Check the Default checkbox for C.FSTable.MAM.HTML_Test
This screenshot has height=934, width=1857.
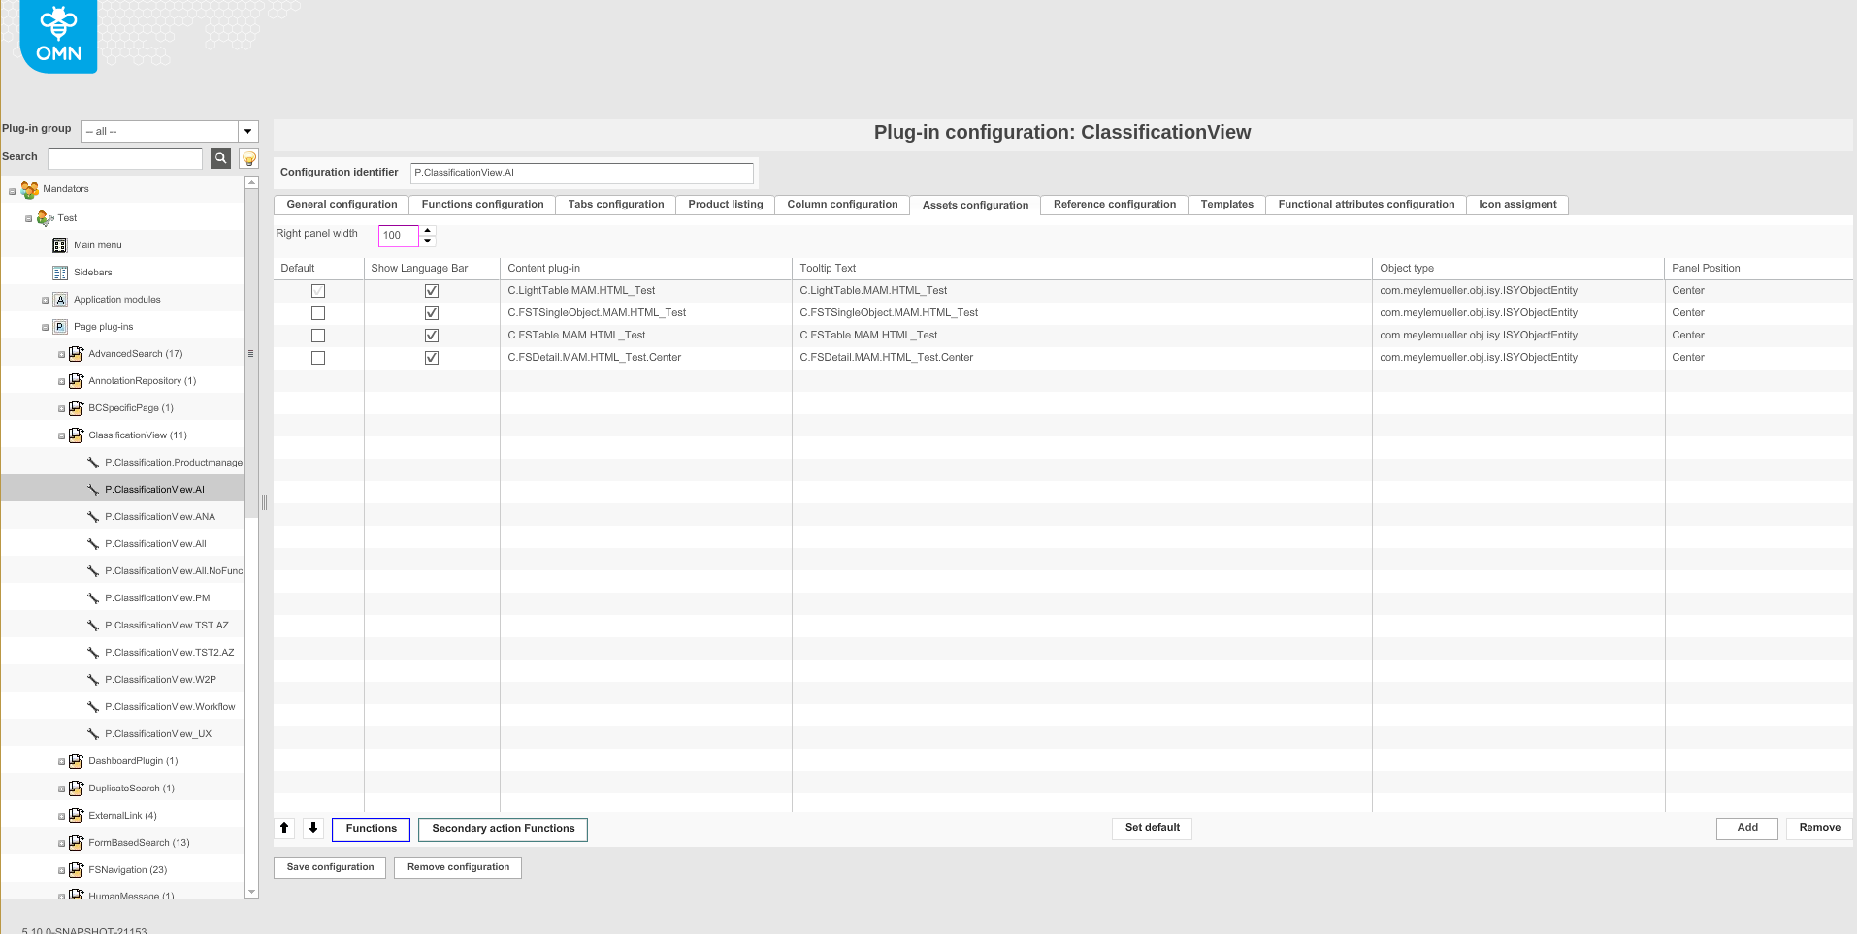point(317,335)
